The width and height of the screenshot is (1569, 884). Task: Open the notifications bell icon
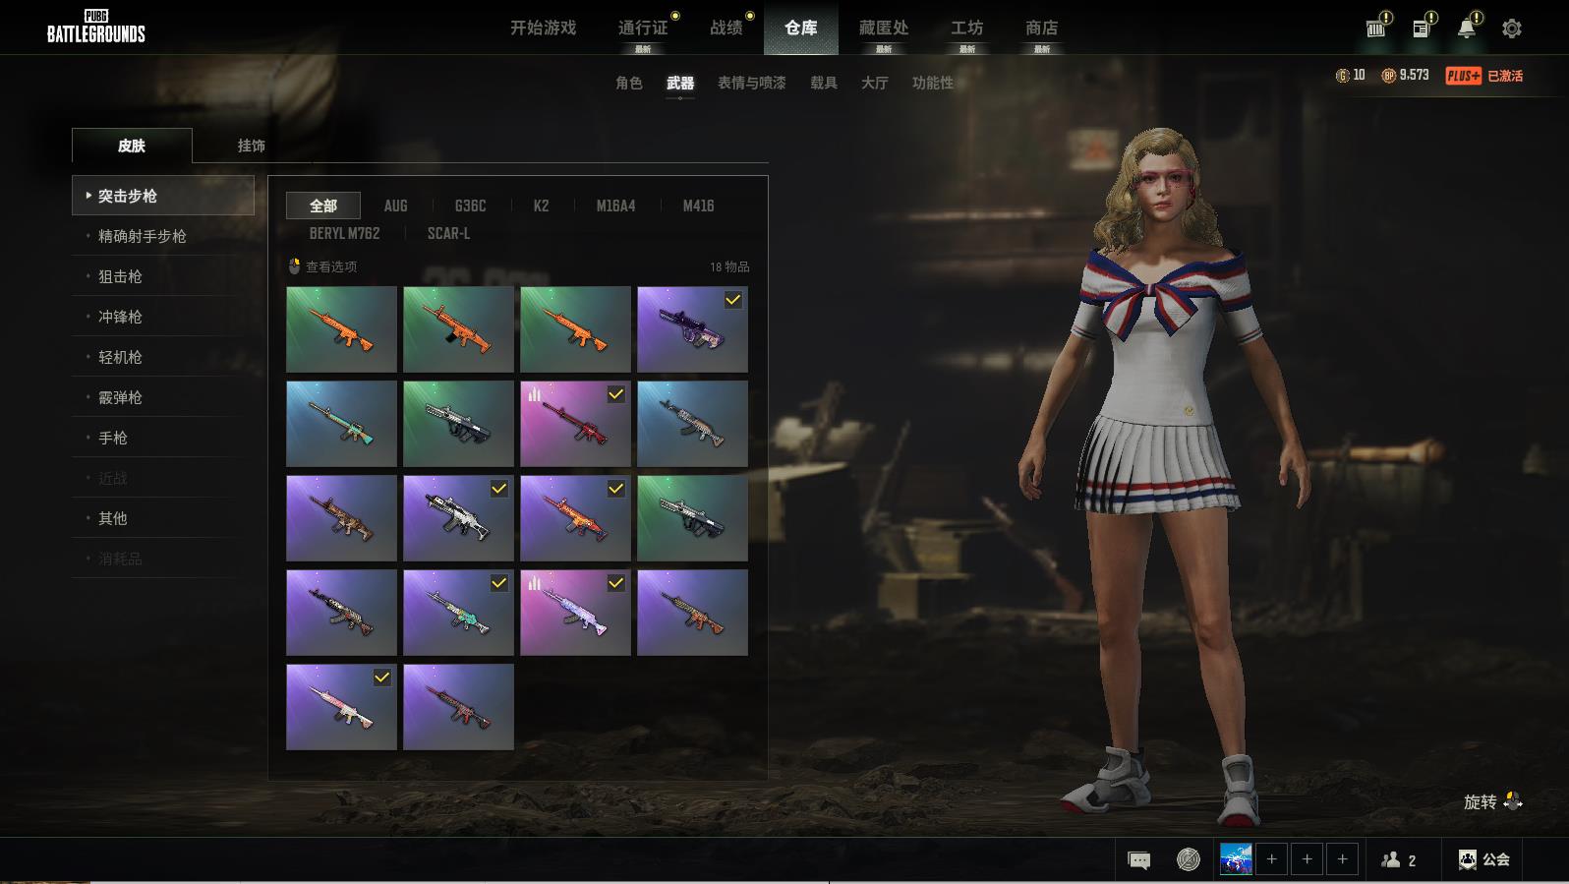coord(1467,28)
